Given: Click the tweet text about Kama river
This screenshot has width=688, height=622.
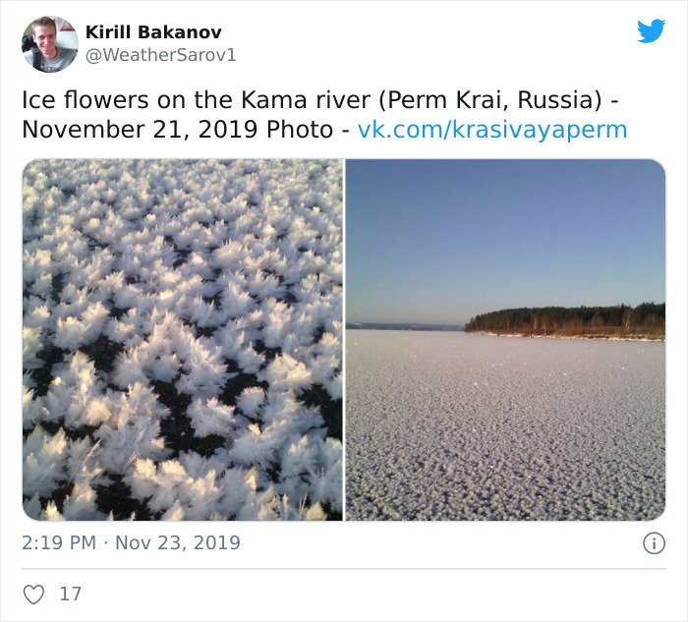Looking at the screenshot, I should point(324,115).
